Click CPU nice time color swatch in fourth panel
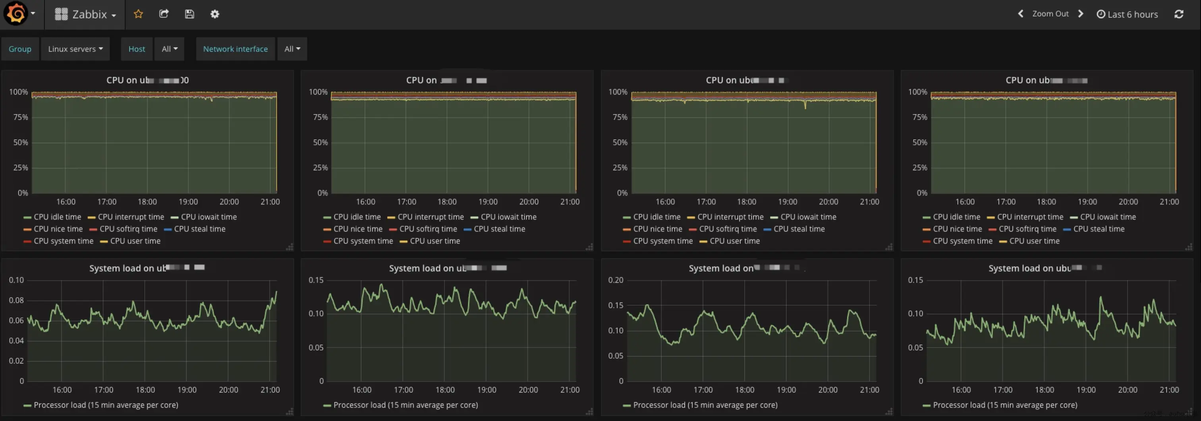The width and height of the screenshot is (1201, 421). tap(927, 230)
